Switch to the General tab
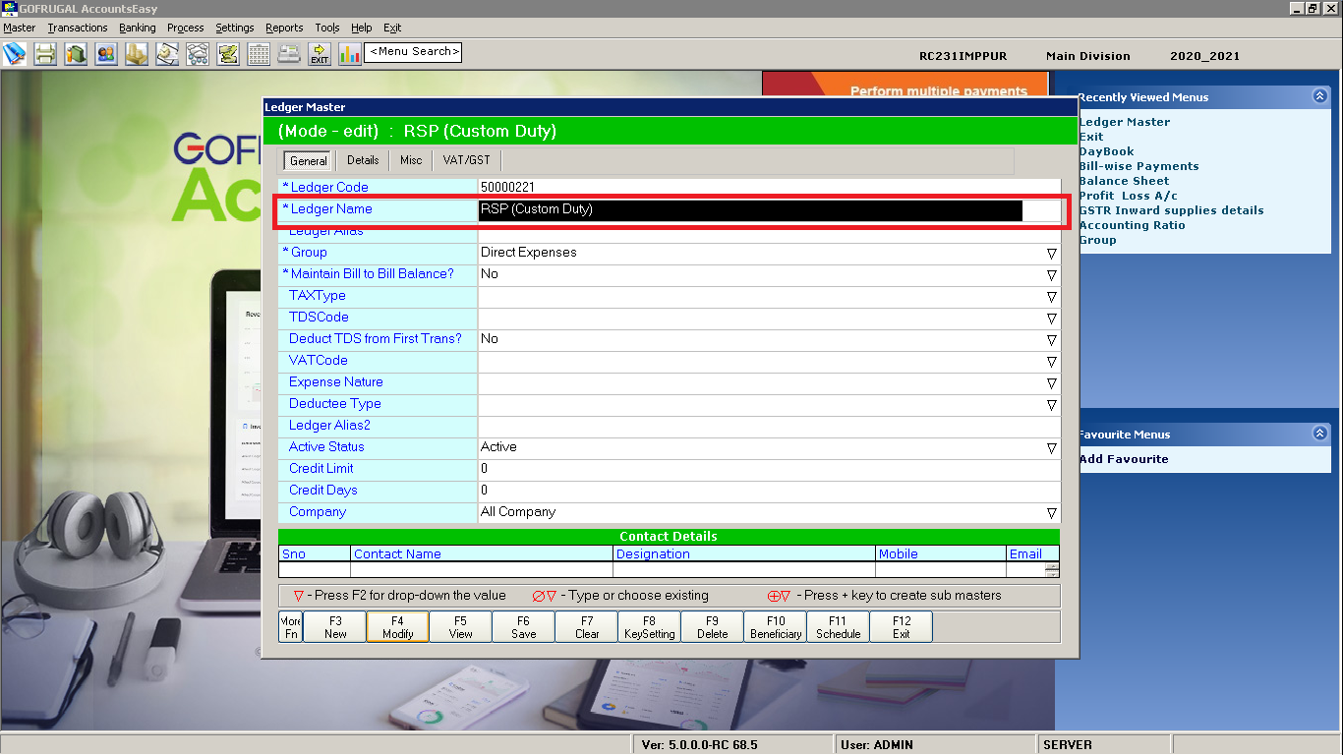This screenshot has height=755, width=1343. (x=309, y=160)
